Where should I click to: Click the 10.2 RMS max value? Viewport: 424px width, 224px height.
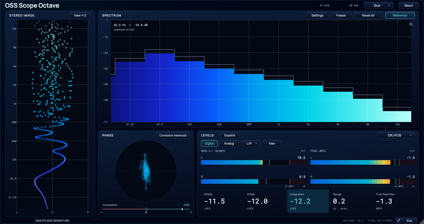pyautogui.click(x=301, y=158)
